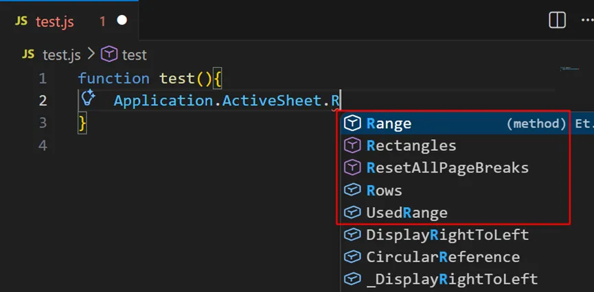
Task: Click the minimap code preview
Action: point(570,69)
